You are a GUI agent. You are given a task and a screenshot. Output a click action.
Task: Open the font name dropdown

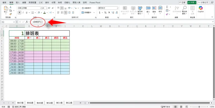click(40, 8)
